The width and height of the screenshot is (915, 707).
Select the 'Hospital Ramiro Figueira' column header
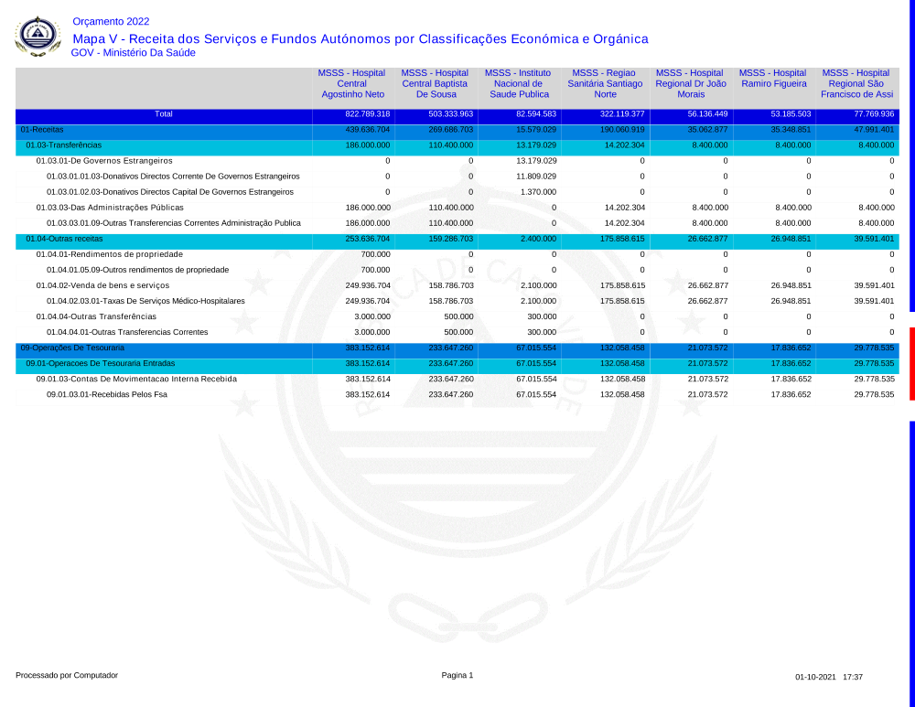[773, 79]
